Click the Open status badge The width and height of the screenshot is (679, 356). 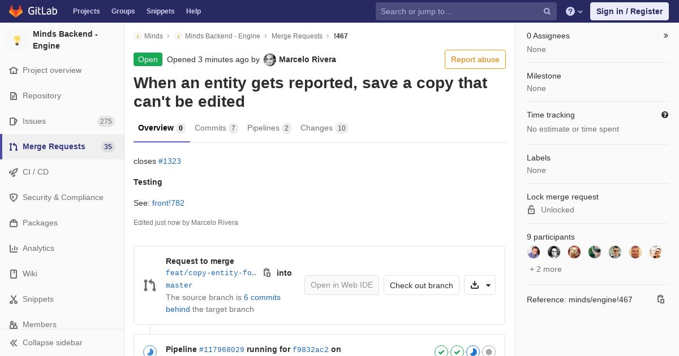tap(148, 59)
